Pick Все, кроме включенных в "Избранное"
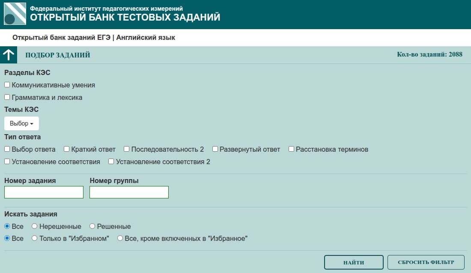Image resolution: width=471 pixels, height=273 pixels. [120, 238]
